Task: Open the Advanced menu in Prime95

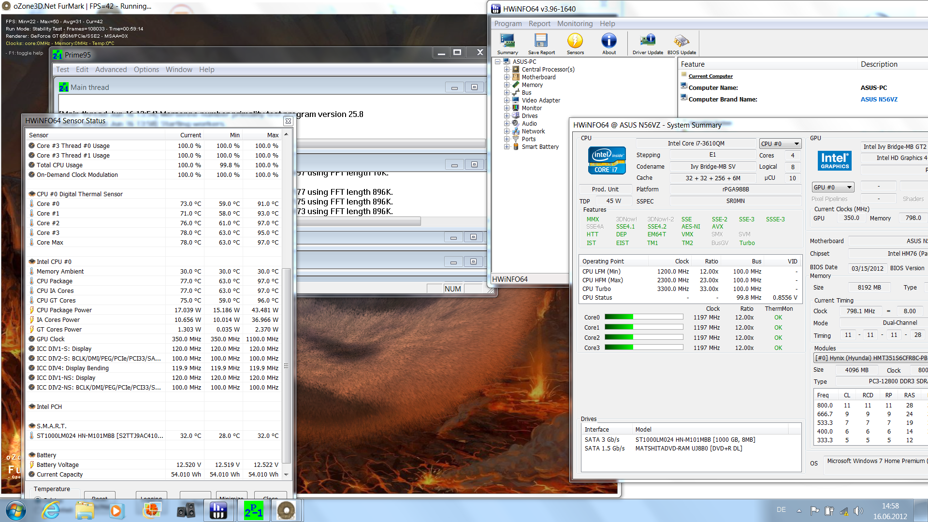Action: (x=111, y=70)
